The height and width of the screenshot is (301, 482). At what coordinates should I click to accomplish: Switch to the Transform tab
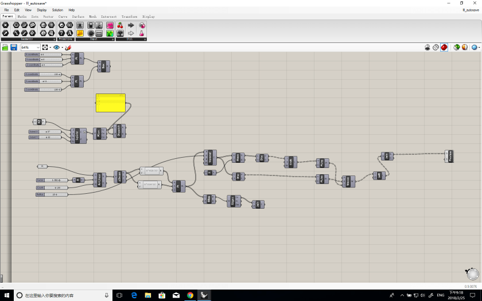point(129,17)
